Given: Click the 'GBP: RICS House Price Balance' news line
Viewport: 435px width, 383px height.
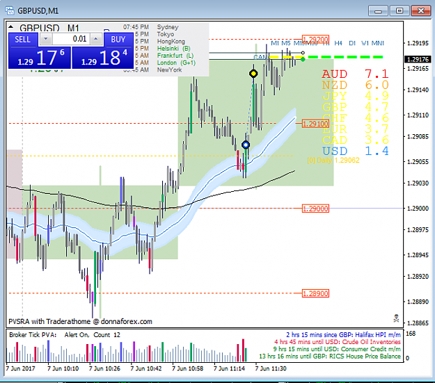Looking at the screenshot, I should click(x=330, y=357).
